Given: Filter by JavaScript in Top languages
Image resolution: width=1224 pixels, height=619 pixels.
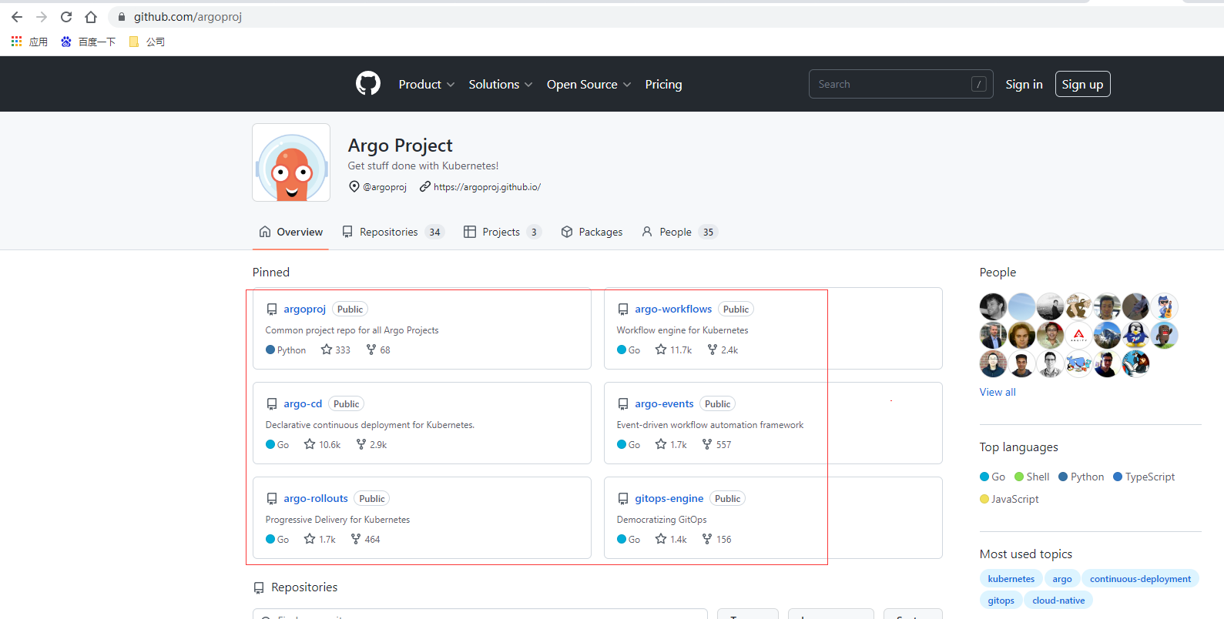Looking at the screenshot, I should (1009, 499).
